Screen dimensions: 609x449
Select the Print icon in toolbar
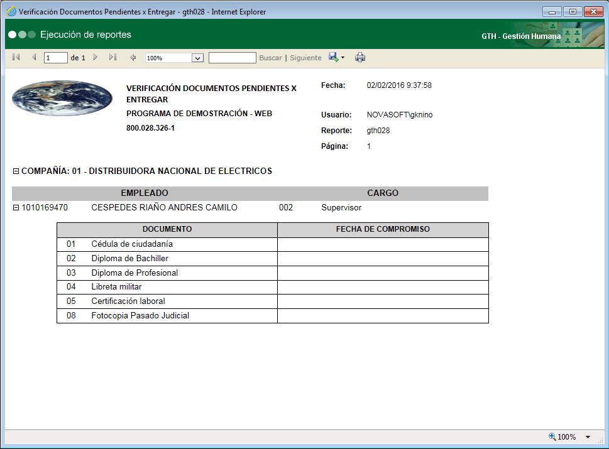(360, 57)
